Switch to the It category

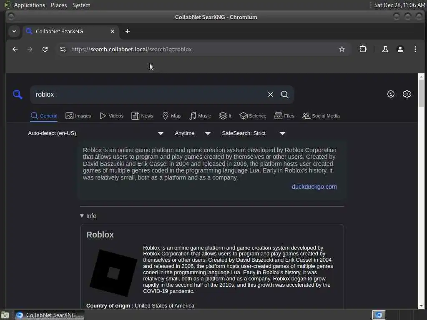pos(225,116)
